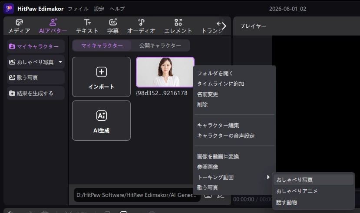
Task: Open 設定 menu
Action: click(x=99, y=9)
